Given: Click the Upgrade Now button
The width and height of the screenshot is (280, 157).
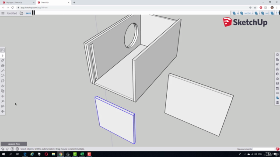Looking at the screenshot, I should 14,144.
